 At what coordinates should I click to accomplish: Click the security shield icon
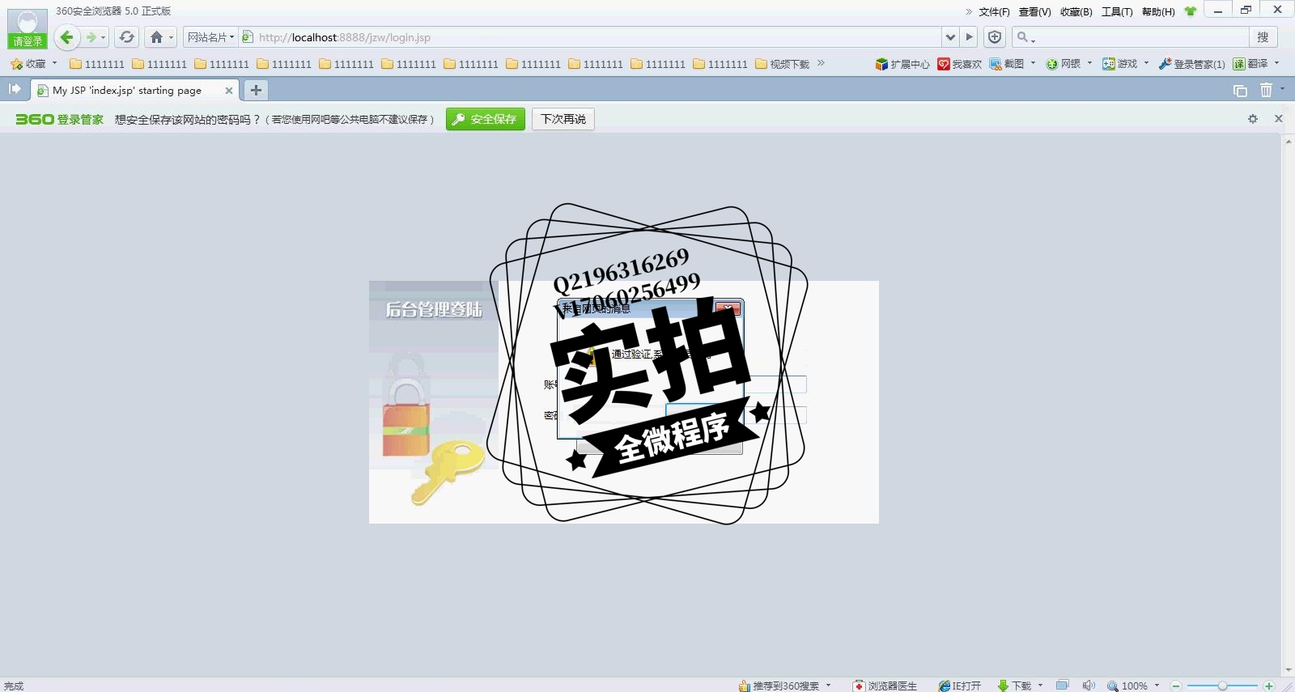point(995,37)
